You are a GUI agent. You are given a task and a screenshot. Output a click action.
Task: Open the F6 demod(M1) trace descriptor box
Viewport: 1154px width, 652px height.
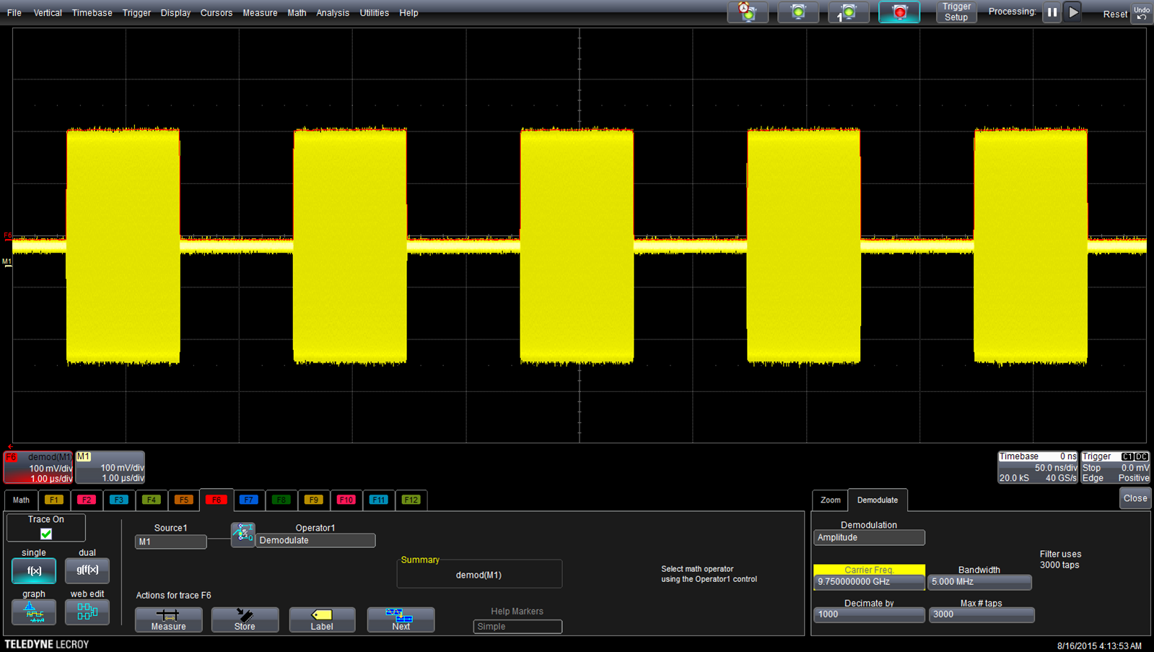pos(38,467)
